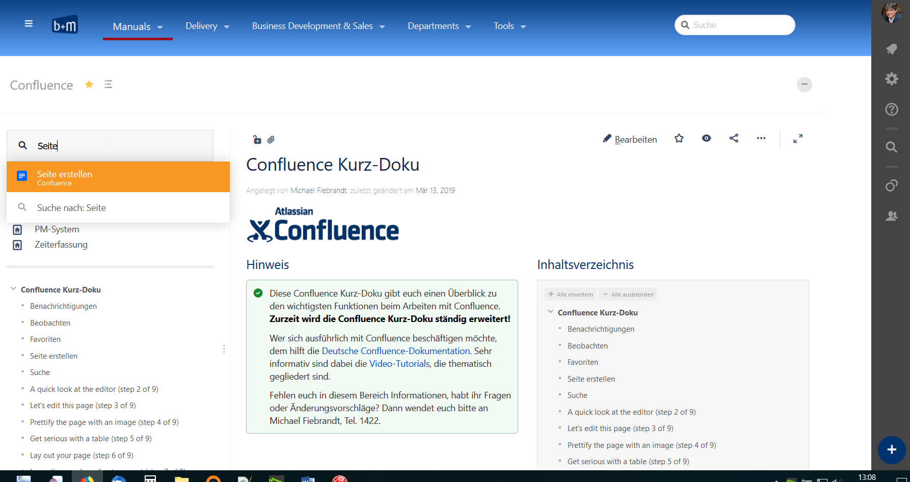Toggle the favorite star next to Confluence

89,84
